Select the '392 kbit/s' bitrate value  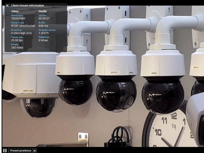tap(17, 47)
